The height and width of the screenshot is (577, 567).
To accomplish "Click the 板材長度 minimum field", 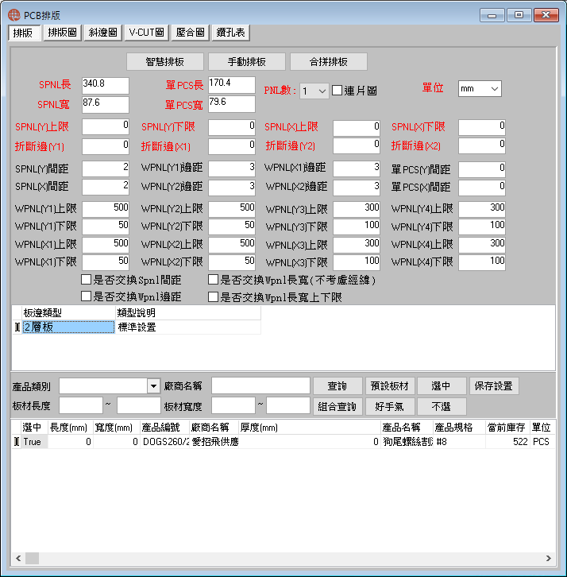I will (x=81, y=405).
